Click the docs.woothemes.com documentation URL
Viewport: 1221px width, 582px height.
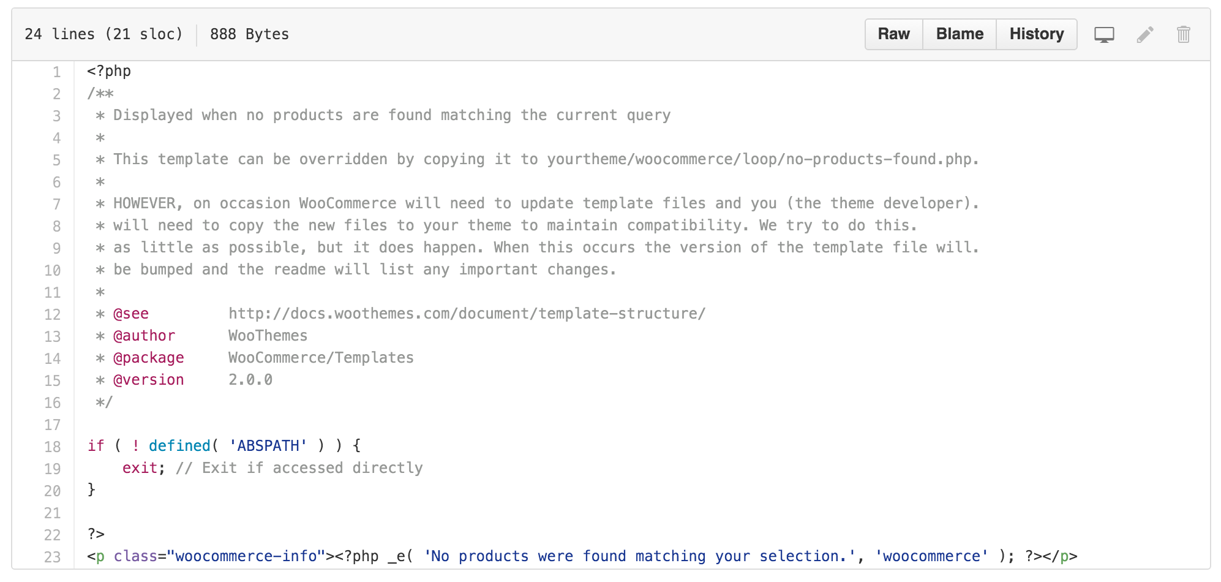[x=467, y=313]
